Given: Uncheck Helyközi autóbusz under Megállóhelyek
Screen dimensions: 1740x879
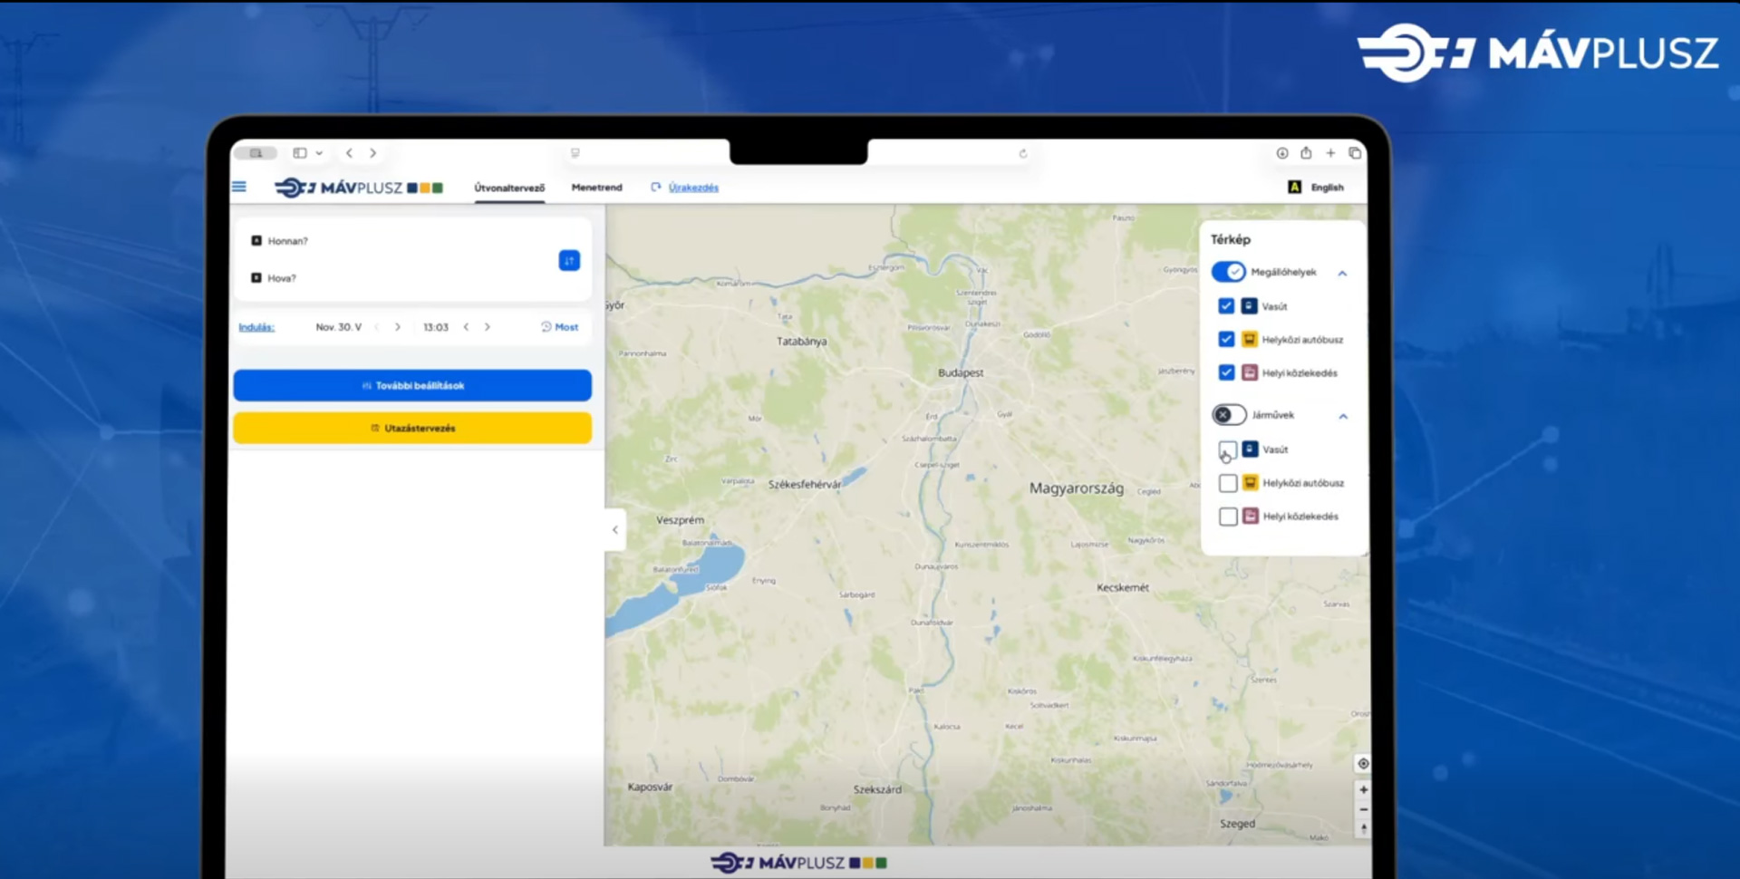Looking at the screenshot, I should click(x=1226, y=339).
